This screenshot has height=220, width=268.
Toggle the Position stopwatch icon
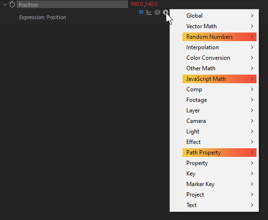click(x=12, y=4)
